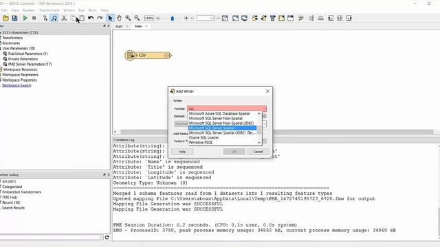440x247 pixels.
Task: Select the 3531-downtown [CSV] navigator item
Action: [x=20, y=32]
